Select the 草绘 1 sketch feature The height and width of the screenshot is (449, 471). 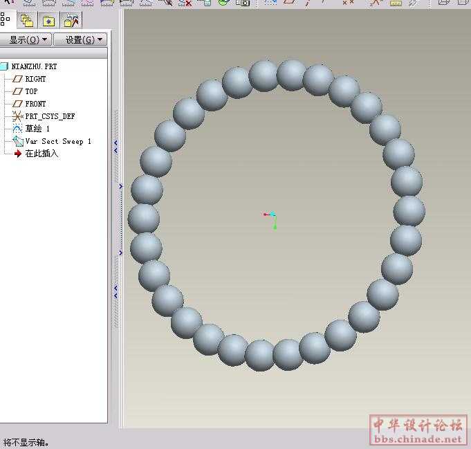pyautogui.click(x=31, y=129)
